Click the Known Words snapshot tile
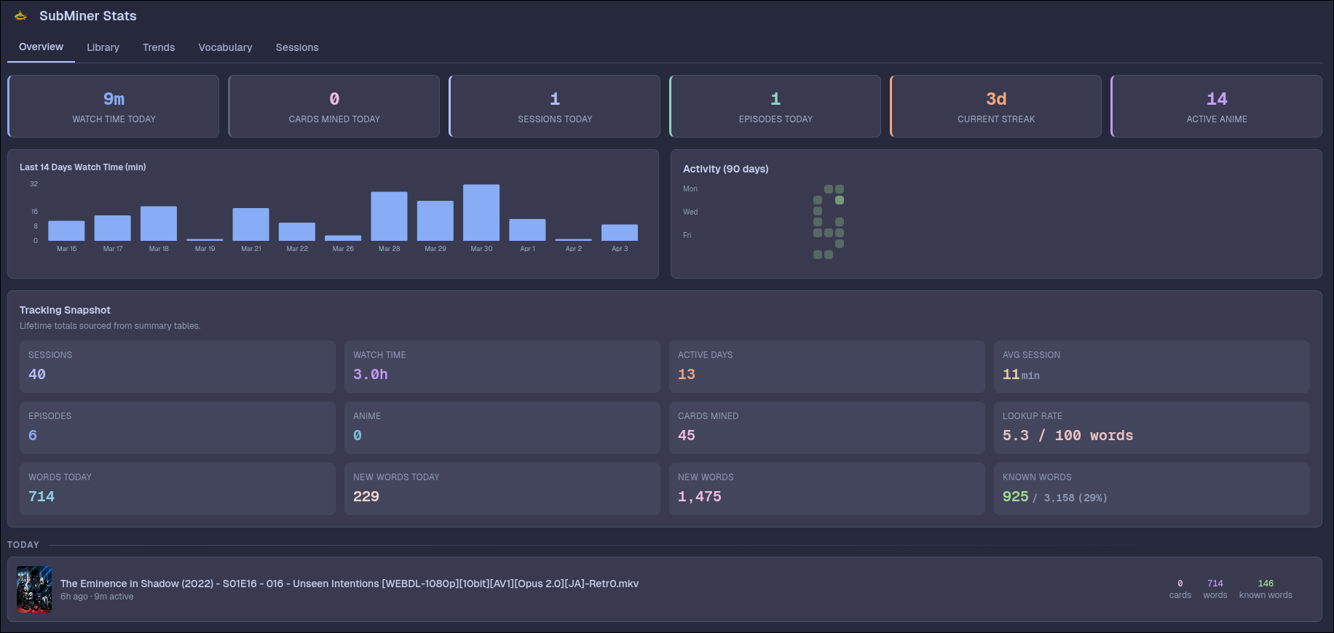 1151,489
